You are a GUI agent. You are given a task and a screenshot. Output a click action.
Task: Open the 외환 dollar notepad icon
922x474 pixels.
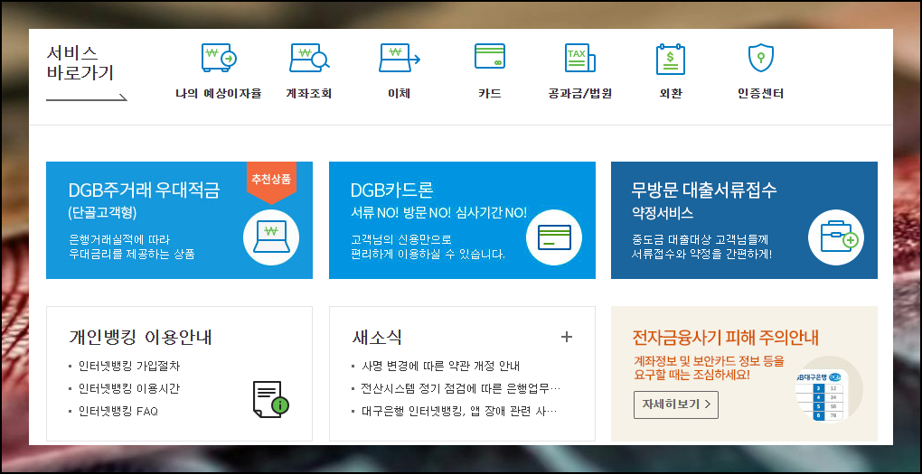671,59
